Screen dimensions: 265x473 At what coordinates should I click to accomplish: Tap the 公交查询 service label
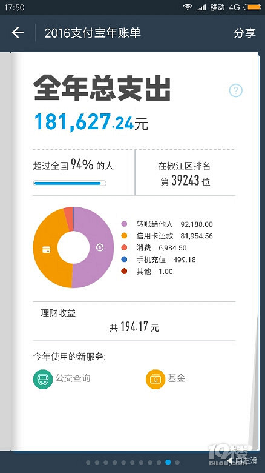click(x=73, y=378)
